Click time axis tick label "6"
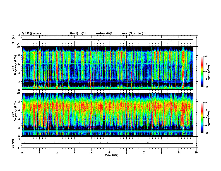Image resolution: width=221 pixels, height=171 pixels. pos(127,153)
